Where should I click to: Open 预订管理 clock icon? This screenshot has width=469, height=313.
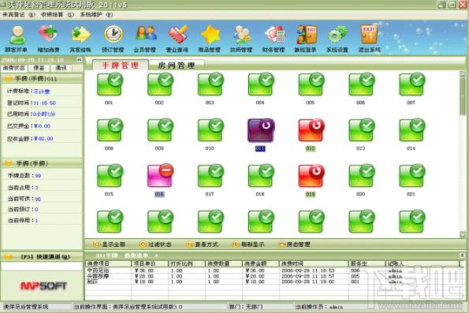[113, 39]
